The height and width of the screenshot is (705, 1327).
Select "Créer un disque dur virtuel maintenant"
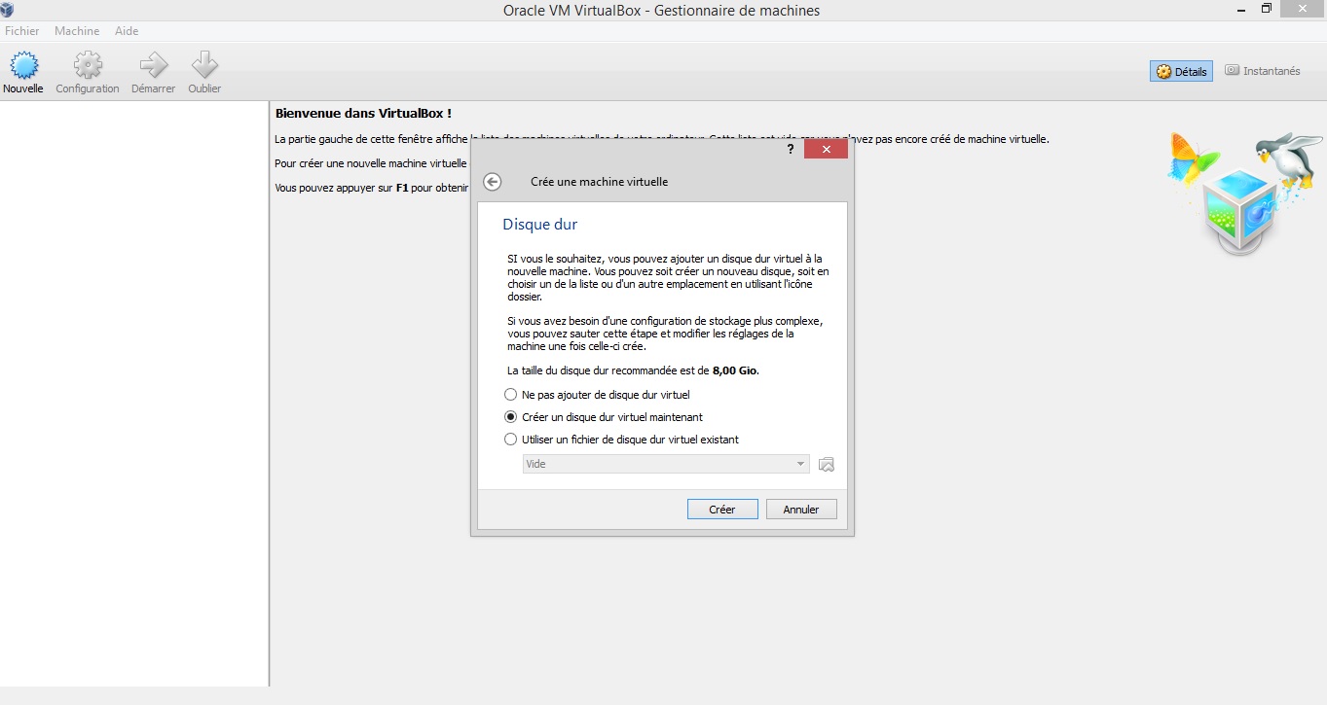coord(604,417)
